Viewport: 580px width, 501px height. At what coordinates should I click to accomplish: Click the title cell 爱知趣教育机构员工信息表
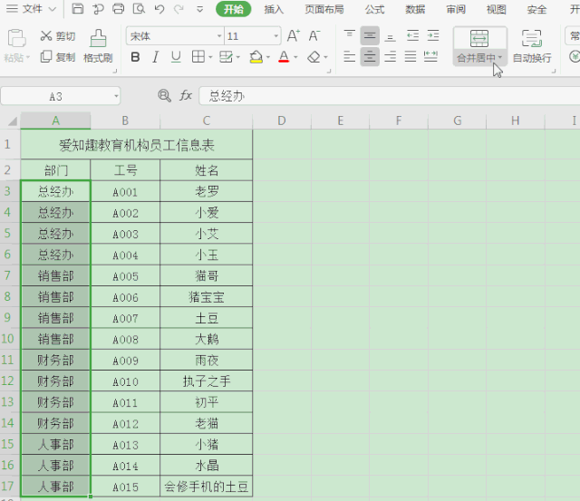pyautogui.click(x=137, y=145)
